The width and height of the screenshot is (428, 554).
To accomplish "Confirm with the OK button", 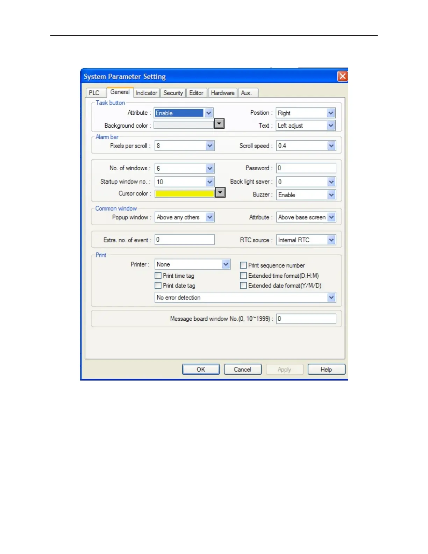I will [x=201, y=369].
